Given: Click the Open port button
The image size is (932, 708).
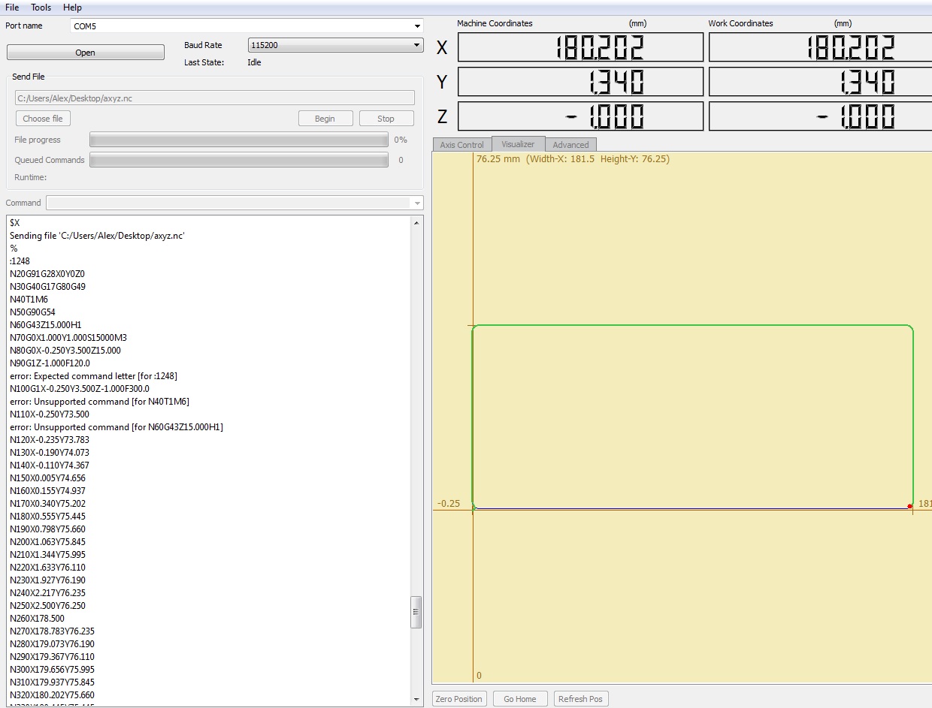Looking at the screenshot, I should pos(86,53).
